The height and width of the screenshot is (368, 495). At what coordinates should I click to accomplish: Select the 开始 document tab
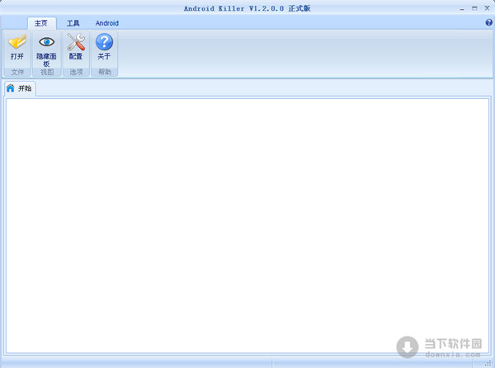(20, 88)
